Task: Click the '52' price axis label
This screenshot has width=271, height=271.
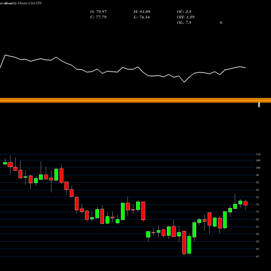Action: pos(257,241)
